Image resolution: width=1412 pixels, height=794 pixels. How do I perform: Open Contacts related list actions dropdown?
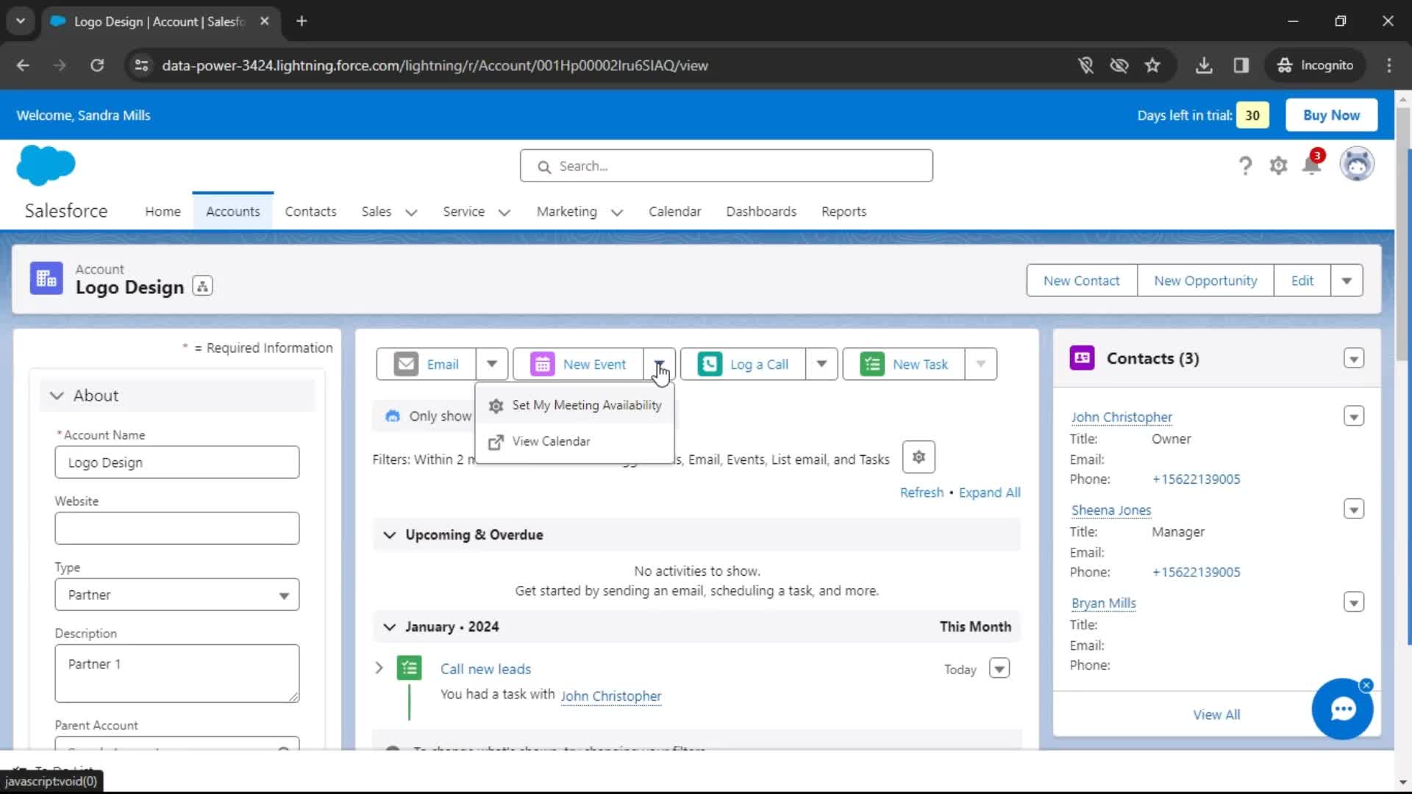pyautogui.click(x=1354, y=358)
